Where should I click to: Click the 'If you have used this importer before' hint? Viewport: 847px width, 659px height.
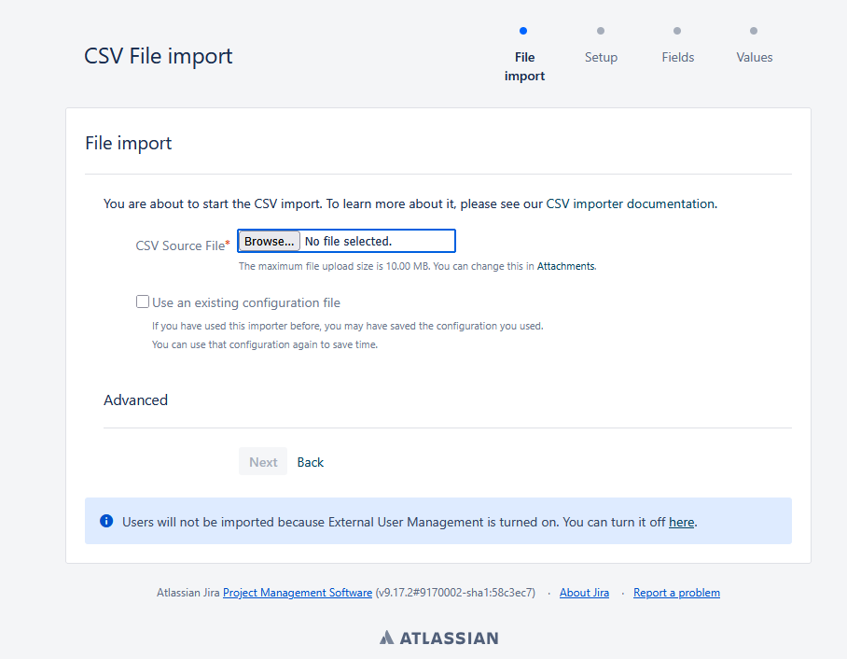pyautogui.click(x=347, y=326)
